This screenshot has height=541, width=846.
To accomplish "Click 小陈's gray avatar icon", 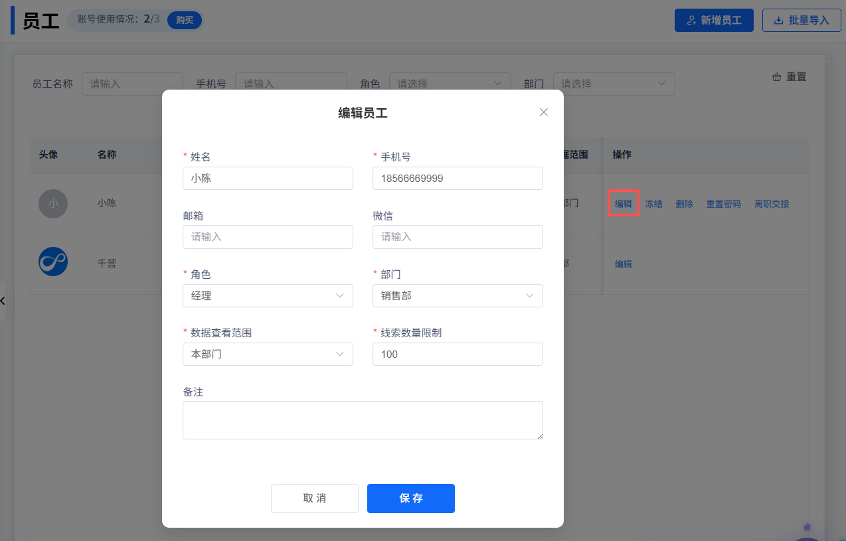I will (53, 204).
